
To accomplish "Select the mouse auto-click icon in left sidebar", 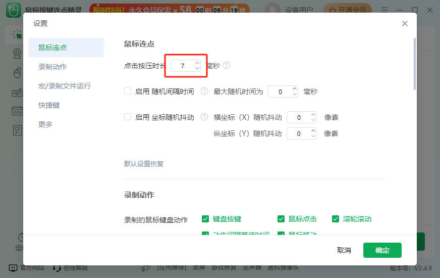I will (17, 35).
